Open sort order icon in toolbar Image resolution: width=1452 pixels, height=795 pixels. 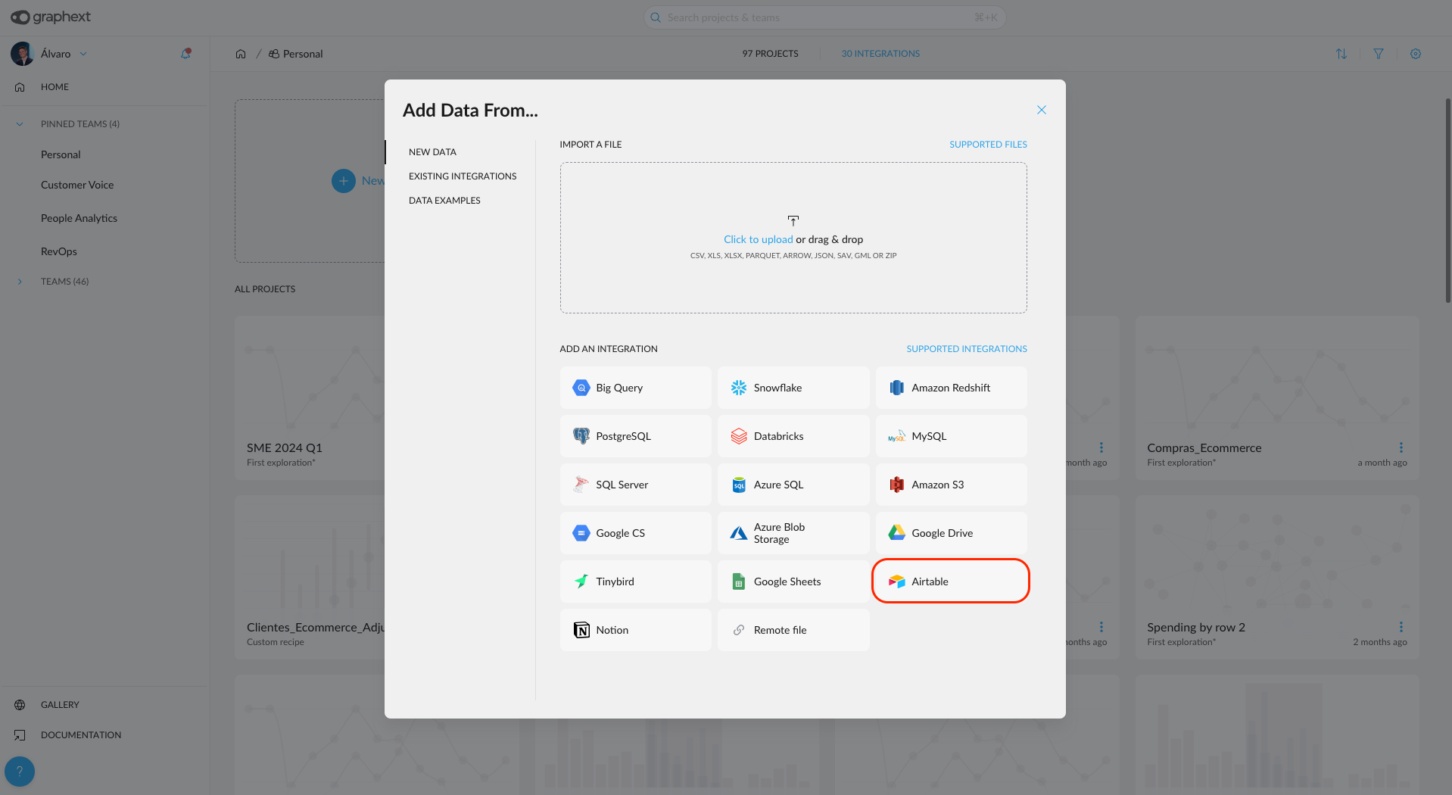[x=1341, y=54]
